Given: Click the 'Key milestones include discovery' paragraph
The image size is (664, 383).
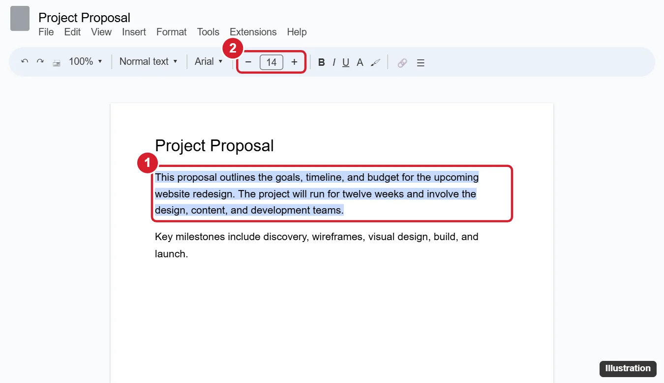Looking at the screenshot, I should [x=317, y=245].
